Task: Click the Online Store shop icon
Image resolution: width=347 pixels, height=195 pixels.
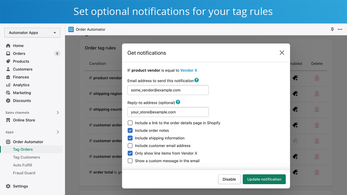Action: [8, 120]
